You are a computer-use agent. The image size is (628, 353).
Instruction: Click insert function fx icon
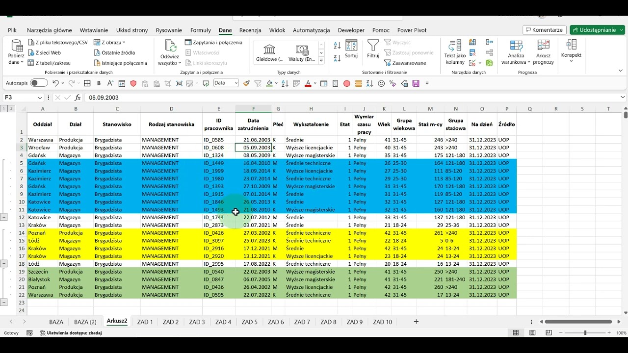(78, 98)
